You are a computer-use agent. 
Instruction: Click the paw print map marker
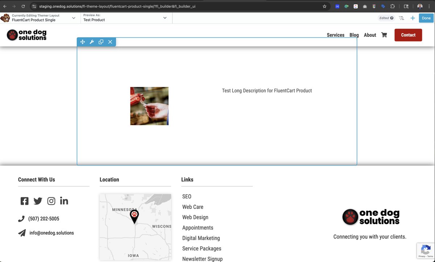(x=134, y=216)
